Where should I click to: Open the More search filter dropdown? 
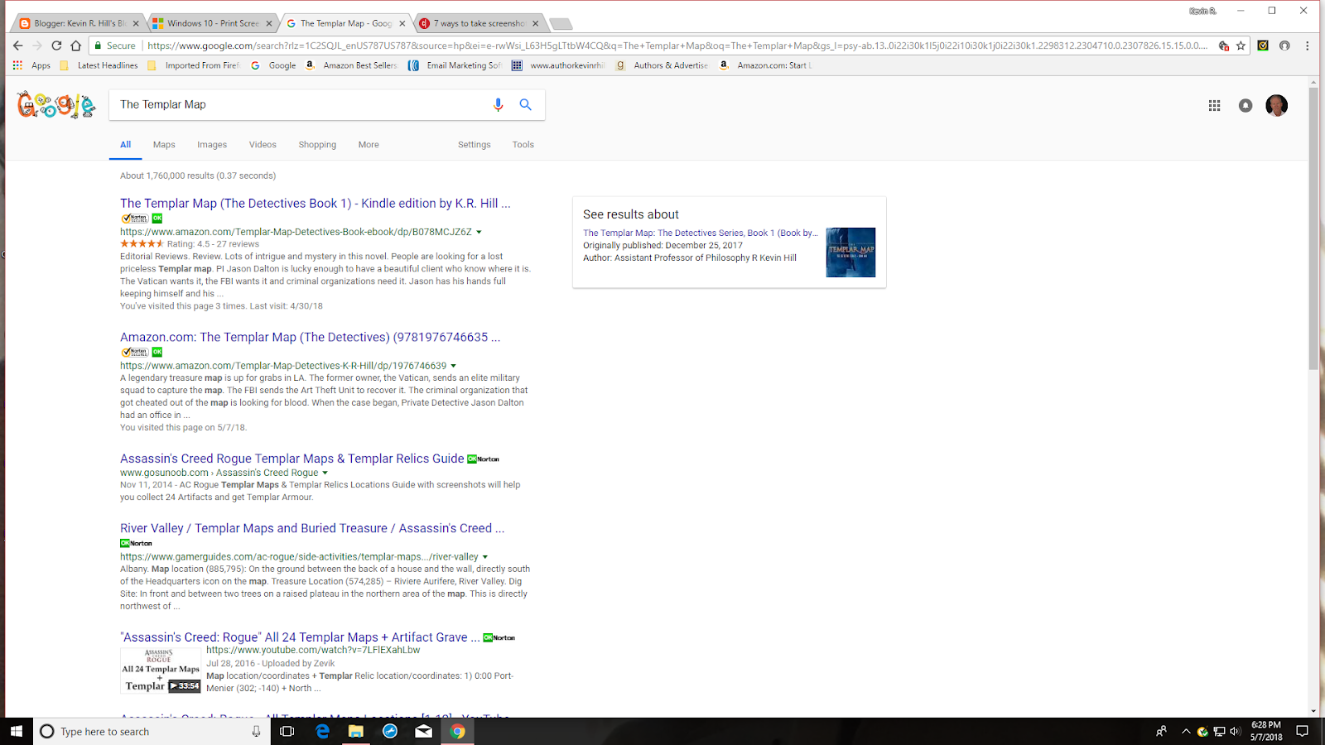coord(369,145)
